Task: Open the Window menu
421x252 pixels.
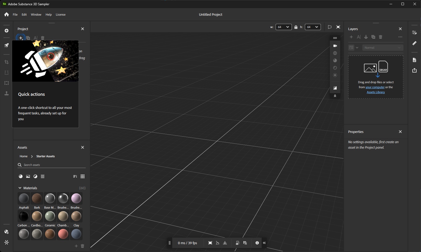Action: pyautogui.click(x=36, y=15)
